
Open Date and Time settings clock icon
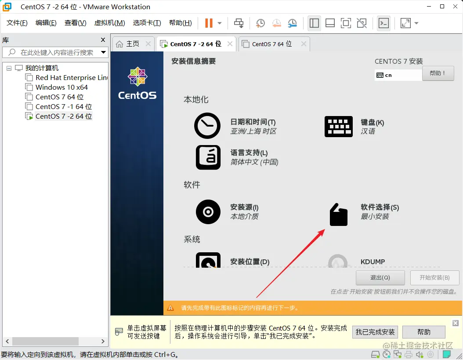[207, 126]
